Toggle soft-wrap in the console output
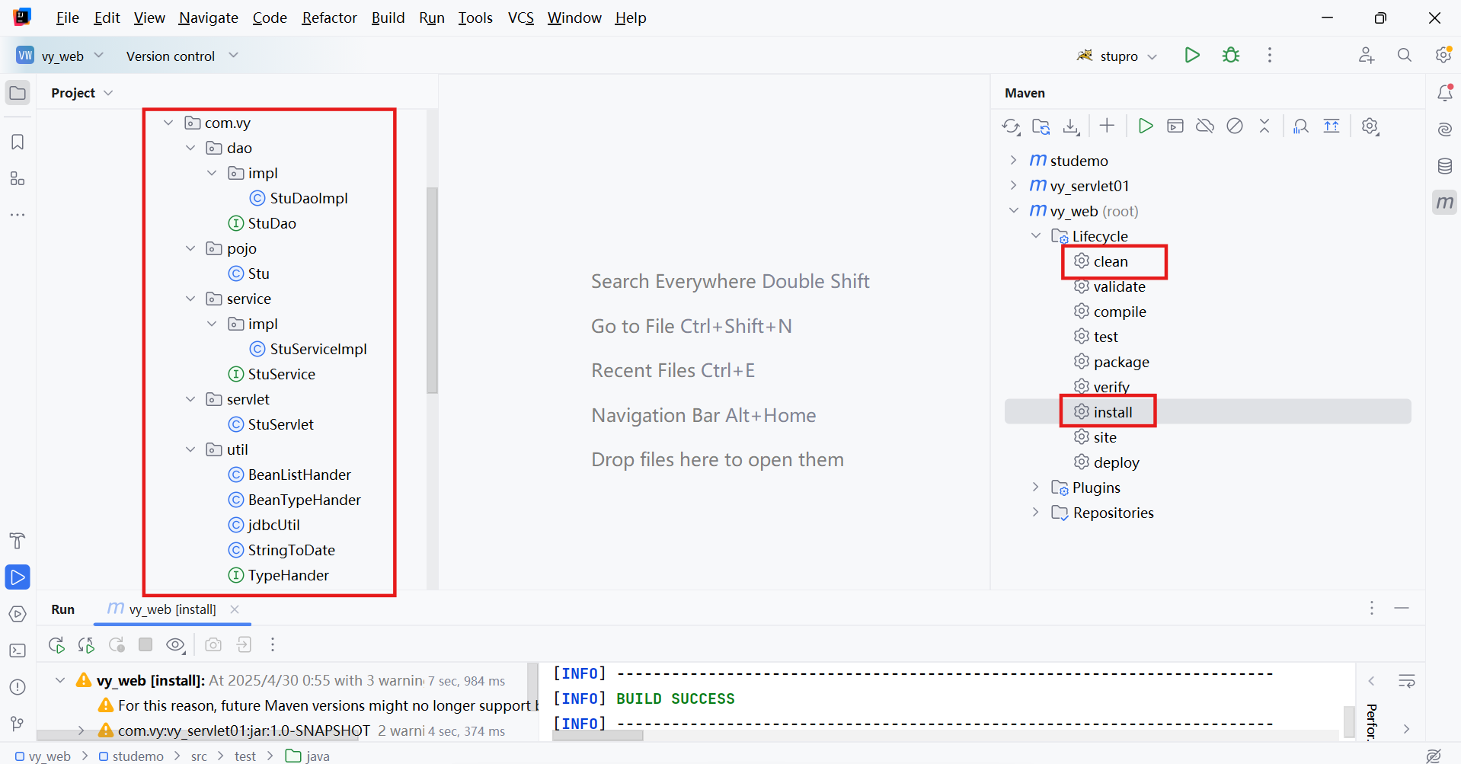Viewport: 1461px width, 764px height. click(x=1406, y=681)
